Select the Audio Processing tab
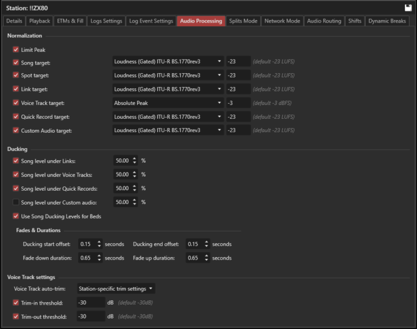The height and width of the screenshot is (329, 417). (x=201, y=21)
